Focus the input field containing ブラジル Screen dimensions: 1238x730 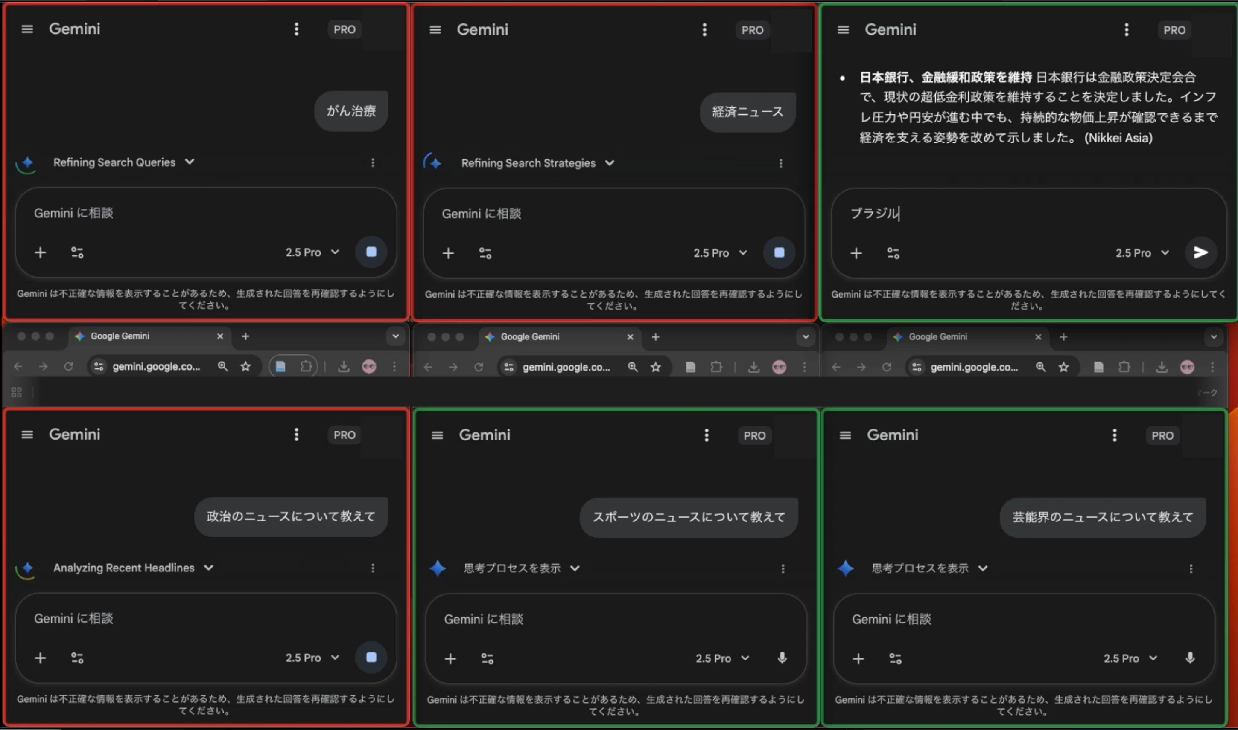(1028, 214)
